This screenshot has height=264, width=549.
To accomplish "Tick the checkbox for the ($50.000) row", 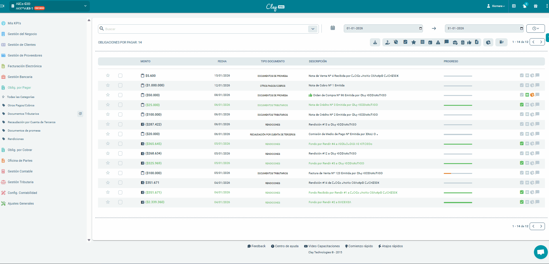I will point(120,95).
